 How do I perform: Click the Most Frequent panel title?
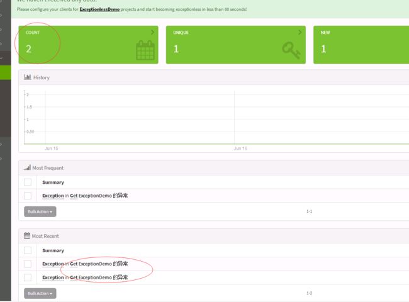(x=48, y=168)
